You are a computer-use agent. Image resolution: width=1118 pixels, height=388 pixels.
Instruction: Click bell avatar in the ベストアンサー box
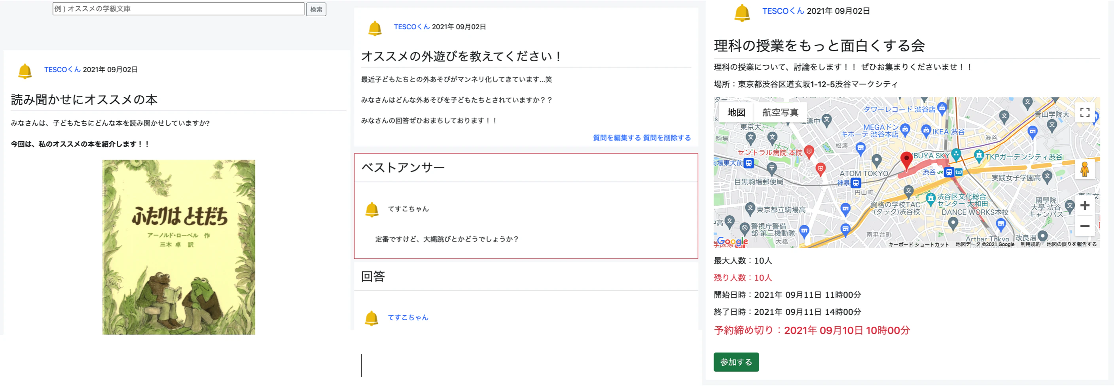[x=372, y=210]
